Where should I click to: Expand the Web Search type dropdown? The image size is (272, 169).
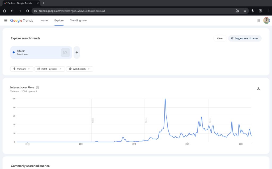pos(79,69)
